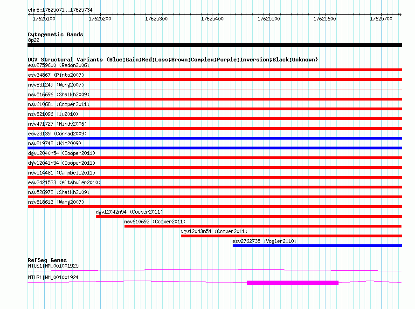
Task: Click ruler position 17625600
Action: pos(325,19)
